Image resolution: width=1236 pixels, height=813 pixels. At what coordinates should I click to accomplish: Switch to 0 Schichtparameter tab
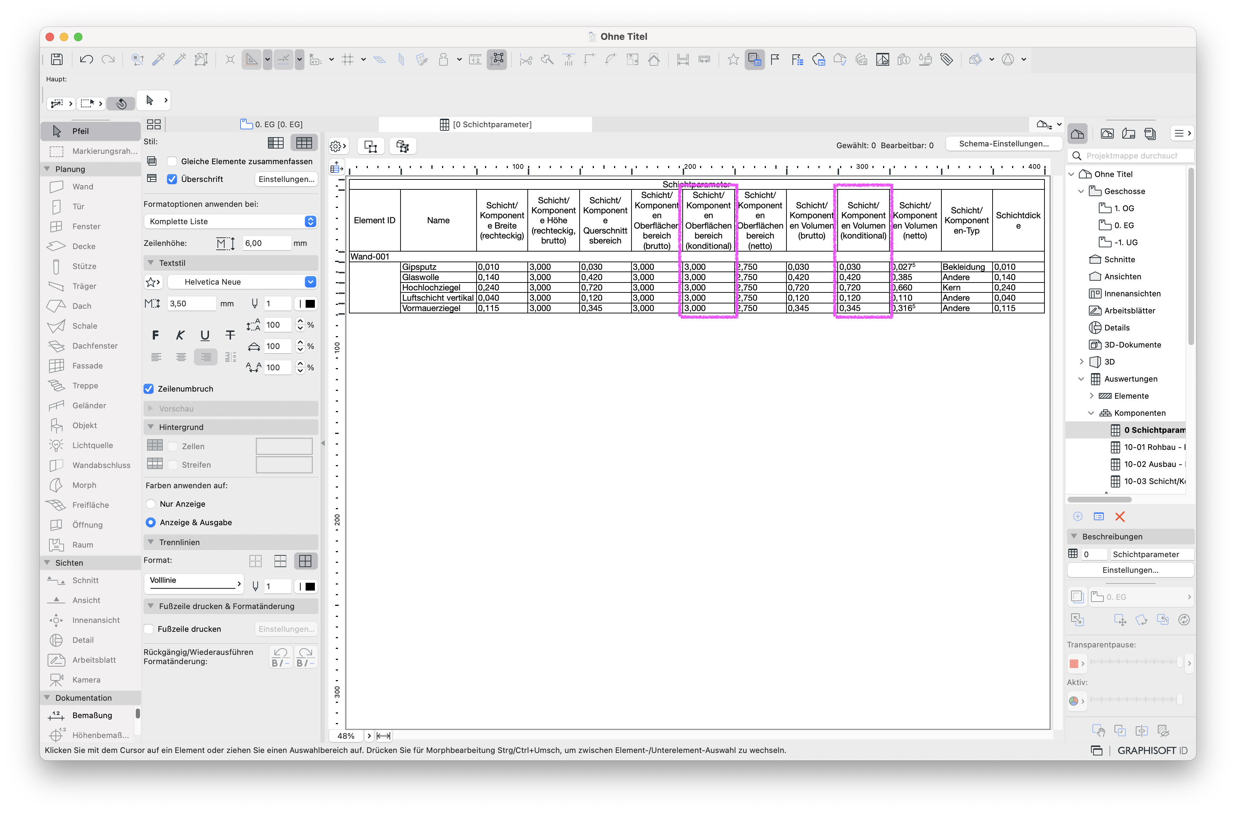(485, 124)
